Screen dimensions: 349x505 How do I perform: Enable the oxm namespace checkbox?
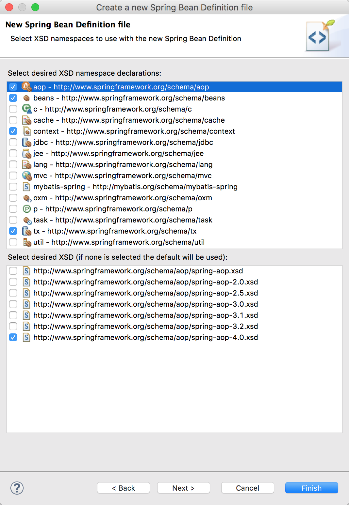point(13,198)
